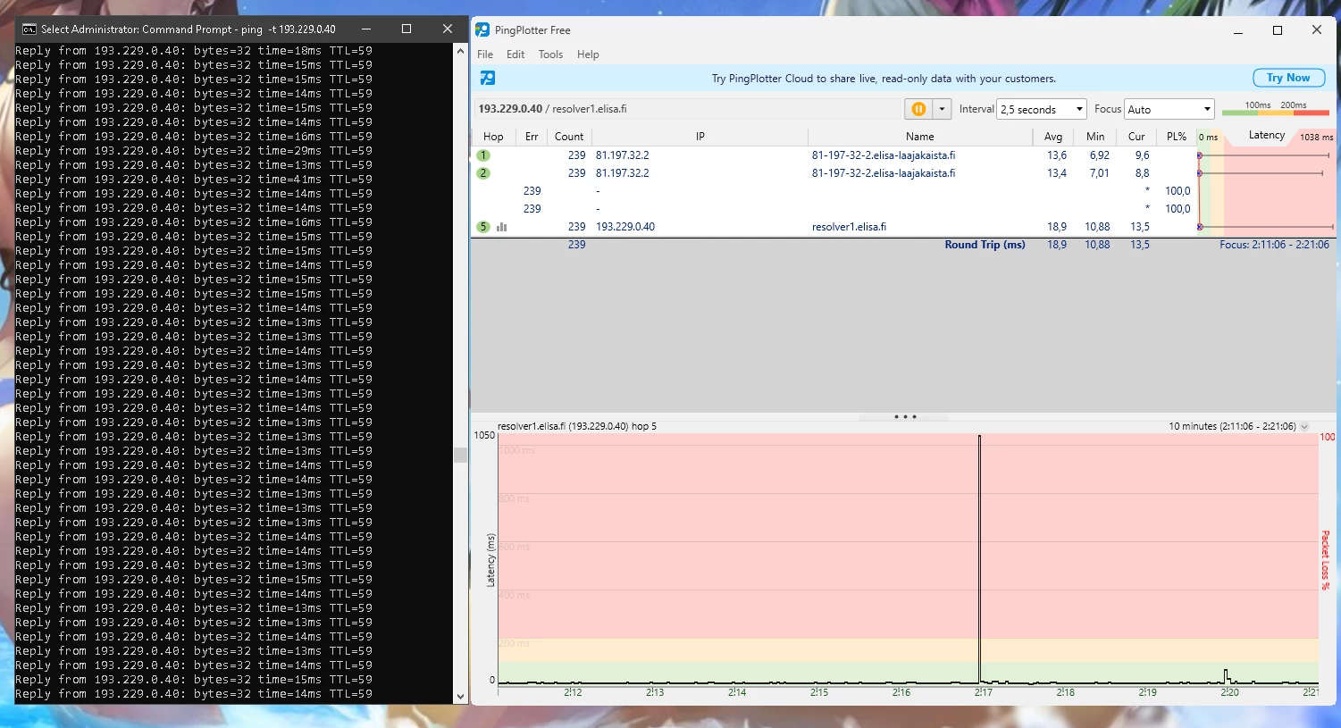Viewport: 1341px width, 728px height.
Task: Click the Command Prompt scrollbar thumb
Action: pos(461,455)
